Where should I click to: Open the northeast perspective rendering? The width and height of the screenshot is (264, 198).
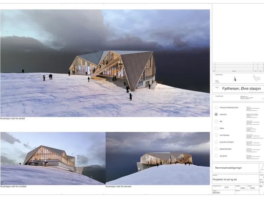pyautogui.click(x=53, y=158)
